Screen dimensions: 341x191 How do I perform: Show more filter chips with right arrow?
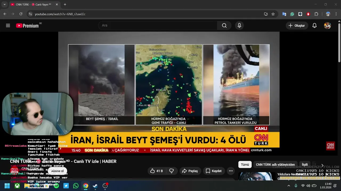322,165
